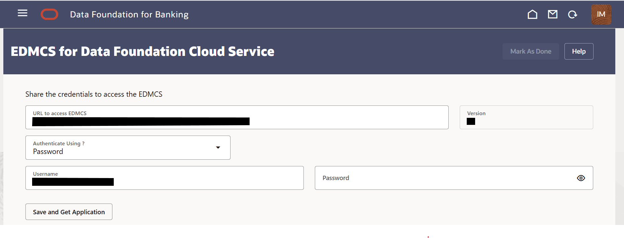Click the Password input field
The width and height of the screenshot is (624, 238).
point(454,178)
